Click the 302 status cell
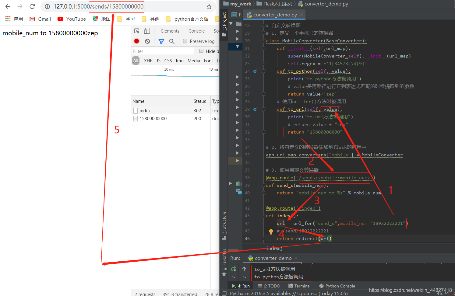The width and height of the screenshot is (455, 296). pyautogui.click(x=197, y=110)
